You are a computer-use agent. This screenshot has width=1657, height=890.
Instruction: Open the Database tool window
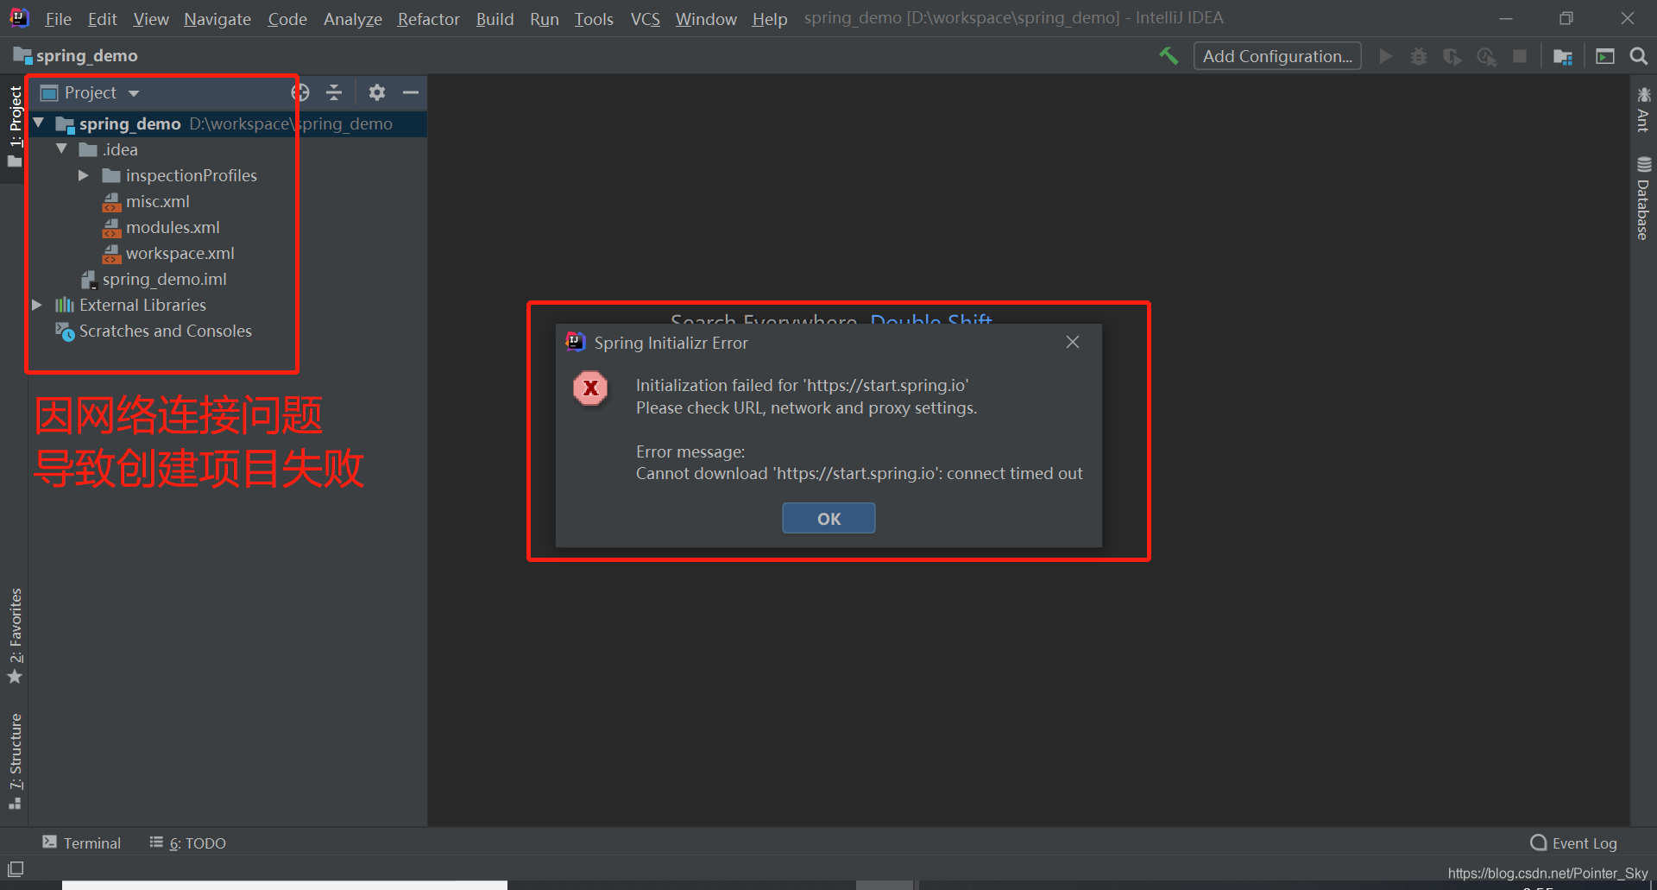pos(1643,199)
